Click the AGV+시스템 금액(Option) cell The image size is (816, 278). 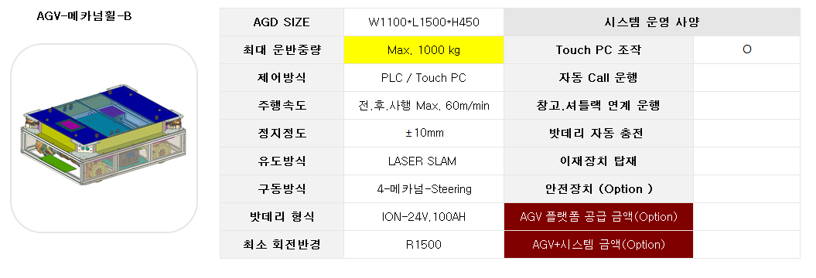599,245
